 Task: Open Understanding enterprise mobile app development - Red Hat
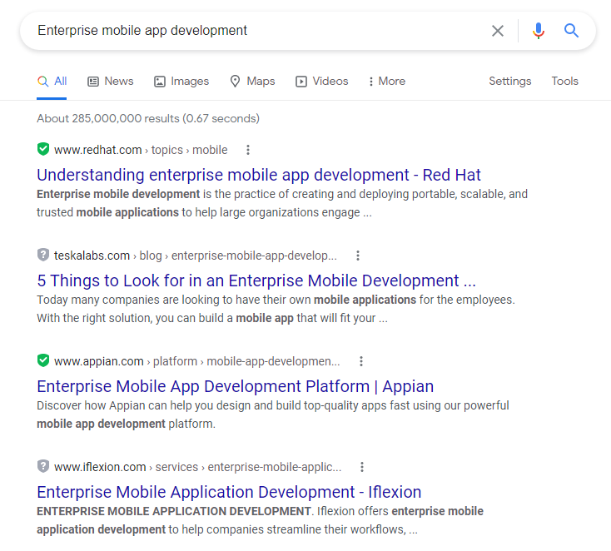[x=259, y=175]
